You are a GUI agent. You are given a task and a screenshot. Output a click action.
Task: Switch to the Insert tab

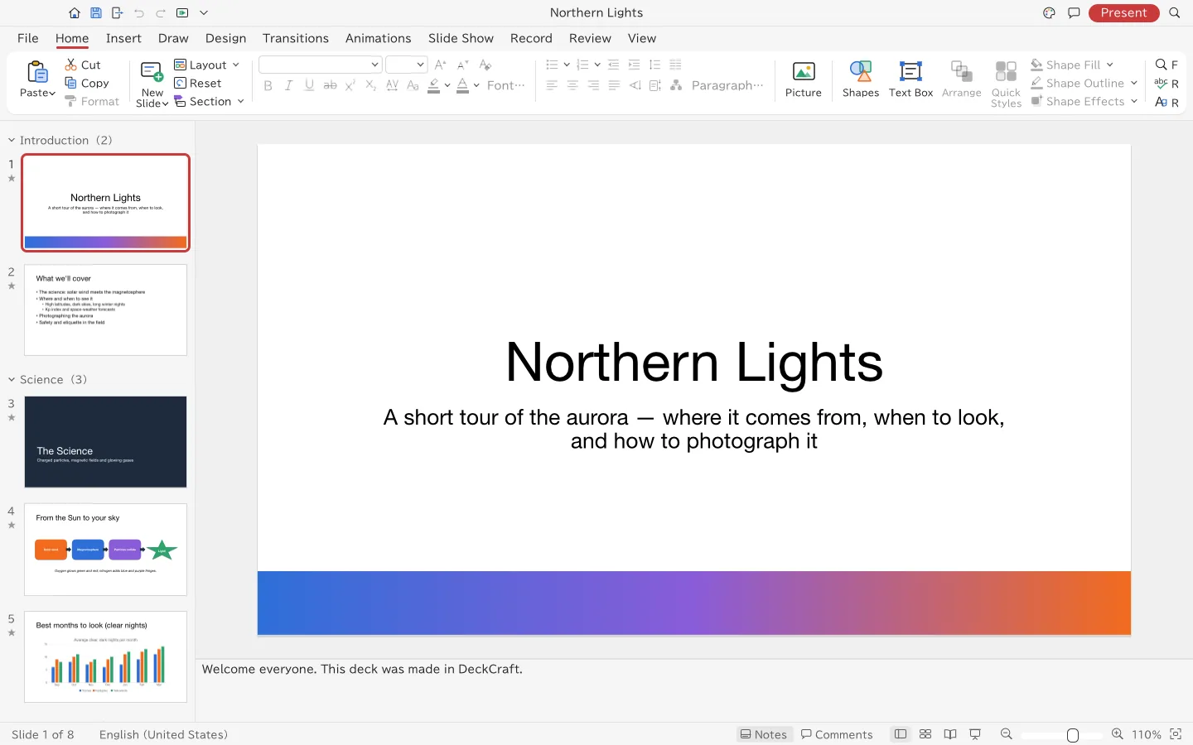point(123,38)
